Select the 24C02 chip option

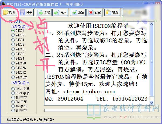click(x=13, y=35)
